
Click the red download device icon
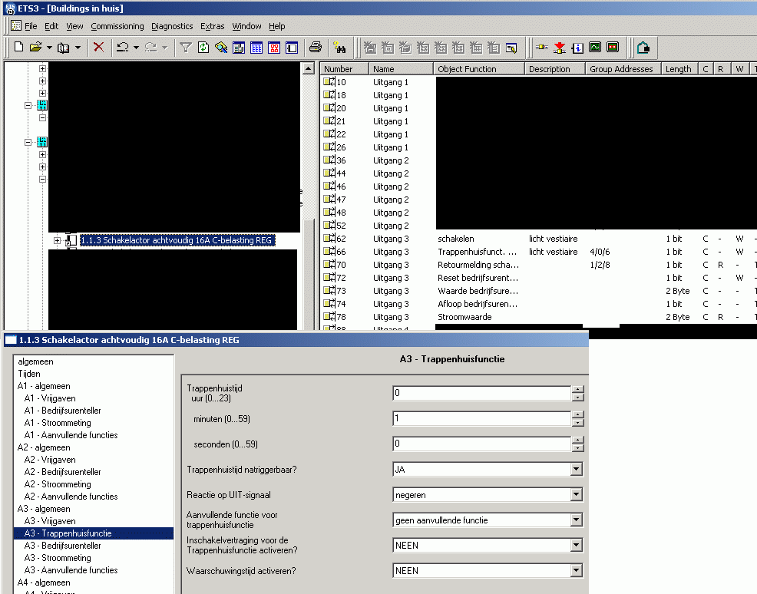560,48
